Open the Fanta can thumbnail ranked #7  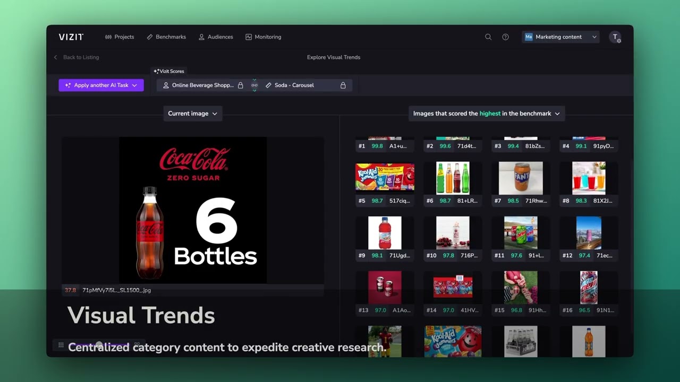[x=521, y=178]
